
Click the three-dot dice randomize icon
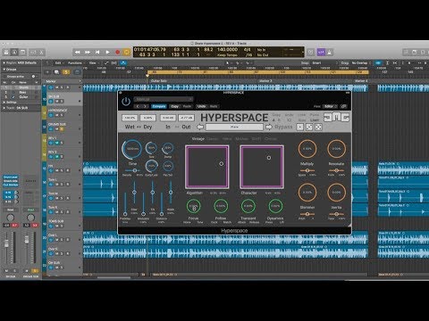click(309, 127)
